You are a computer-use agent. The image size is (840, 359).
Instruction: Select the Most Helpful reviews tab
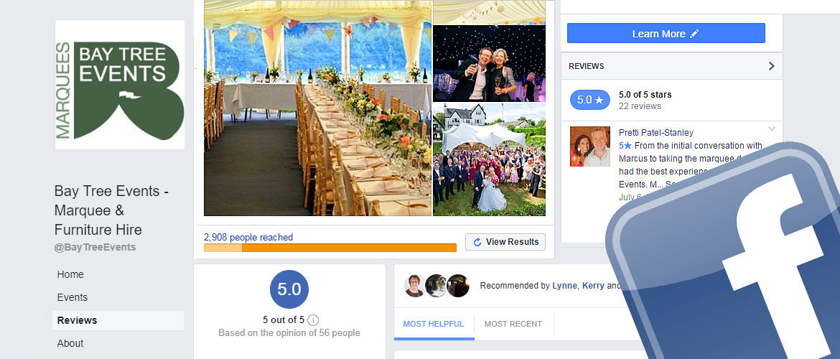pos(434,324)
